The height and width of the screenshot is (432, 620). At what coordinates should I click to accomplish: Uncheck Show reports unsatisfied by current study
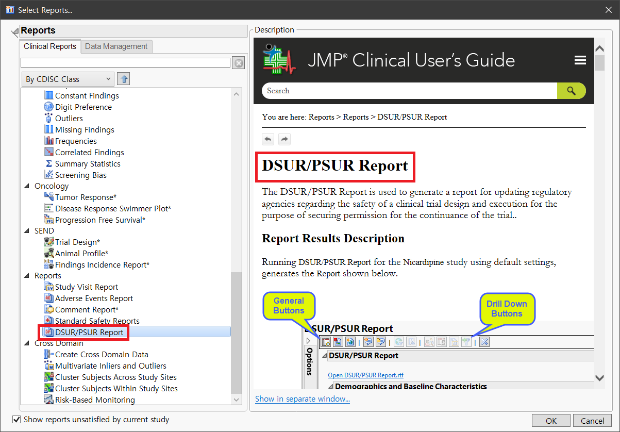click(18, 419)
